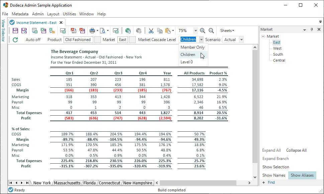324x194 pixels.
Task: Click the green cube refresh data icon
Action: [128, 31]
